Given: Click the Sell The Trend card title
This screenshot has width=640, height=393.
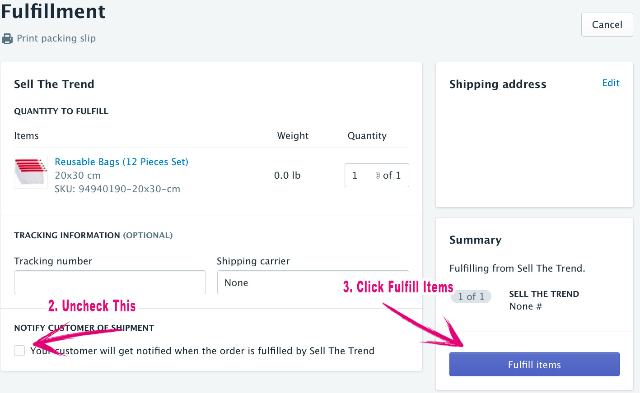Looking at the screenshot, I should tap(54, 84).
